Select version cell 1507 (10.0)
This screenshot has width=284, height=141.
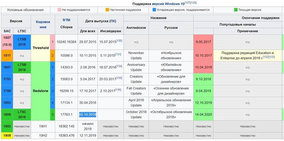(x=7, y=42)
